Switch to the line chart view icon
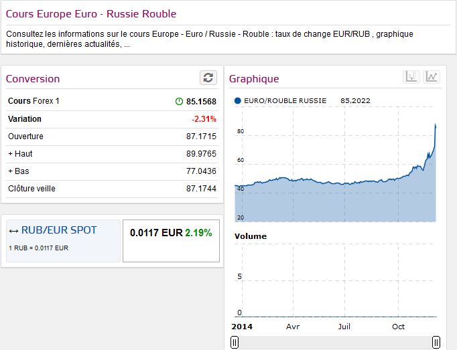Viewport: 457px width, 350px height. (432, 77)
